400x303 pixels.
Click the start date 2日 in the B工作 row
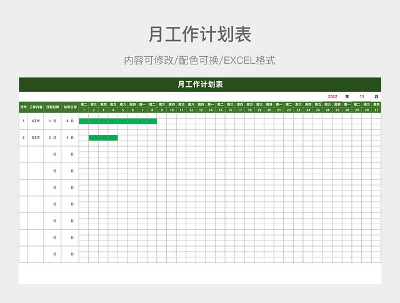(52, 137)
